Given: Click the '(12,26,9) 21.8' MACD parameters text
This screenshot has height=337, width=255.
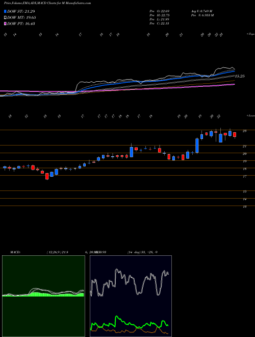Looking at the screenshot, I should (x=57, y=252).
